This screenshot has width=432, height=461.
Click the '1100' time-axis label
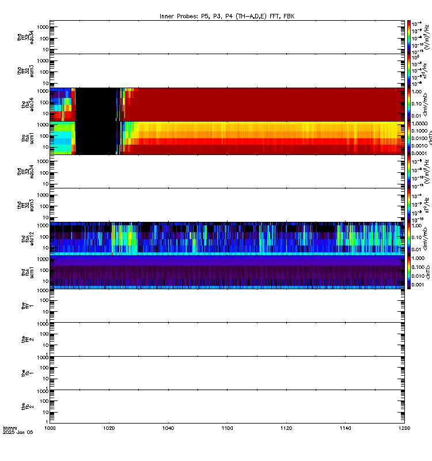(x=227, y=428)
